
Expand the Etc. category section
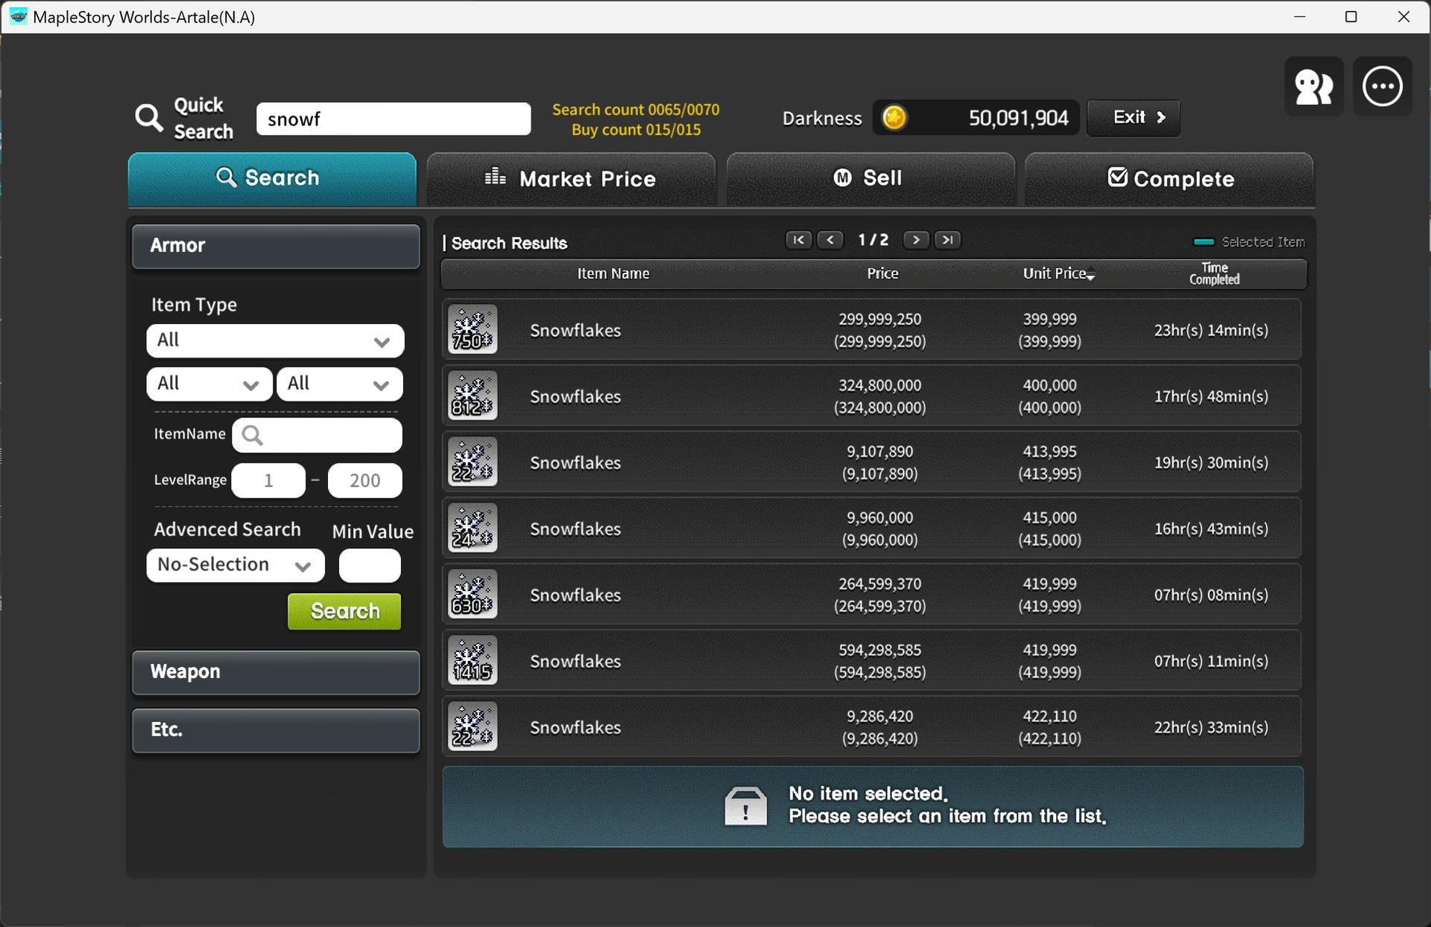276,730
